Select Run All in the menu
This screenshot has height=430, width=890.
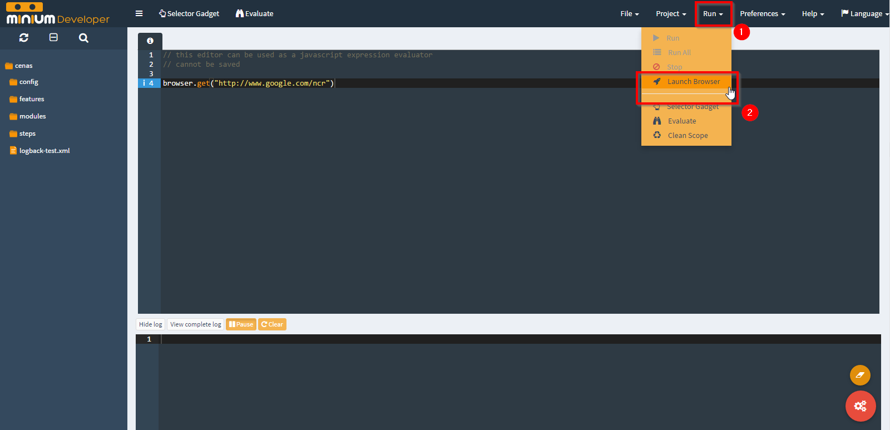coord(686,52)
